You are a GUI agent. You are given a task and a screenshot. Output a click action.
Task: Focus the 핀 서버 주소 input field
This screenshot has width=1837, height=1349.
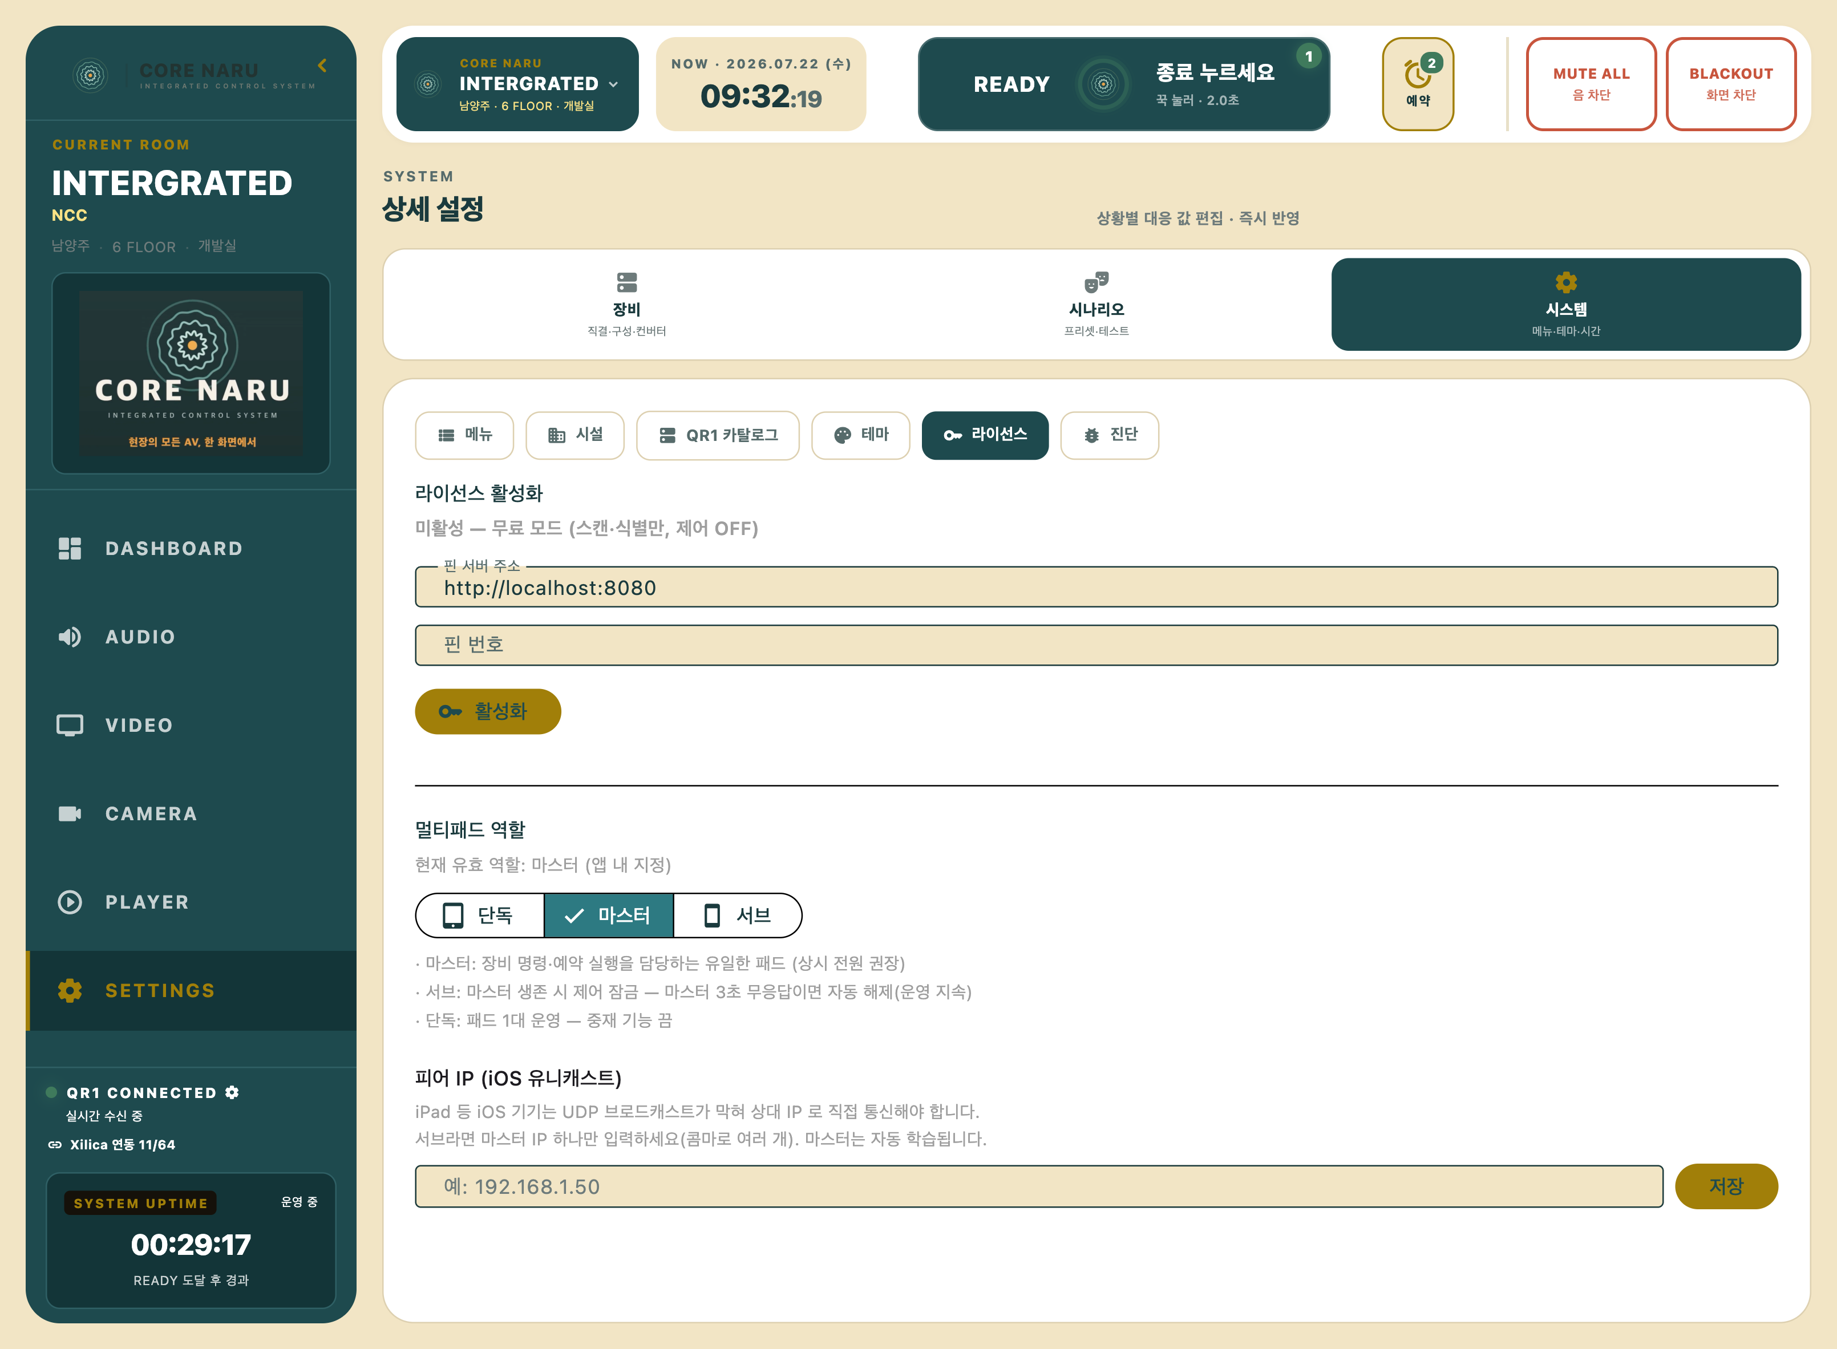[x=1096, y=587]
